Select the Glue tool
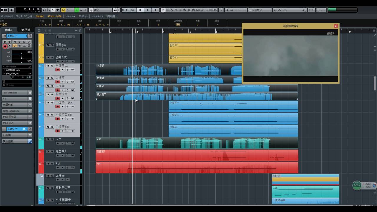Viewport: 377px width, 212px height. 176,10
